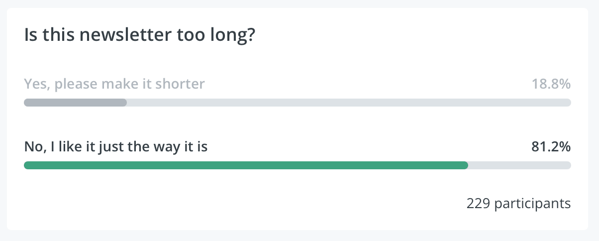This screenshot has width=599, height=241.
Task: Select 'No, I like it just the way it is'
Action: click(116, 147)
